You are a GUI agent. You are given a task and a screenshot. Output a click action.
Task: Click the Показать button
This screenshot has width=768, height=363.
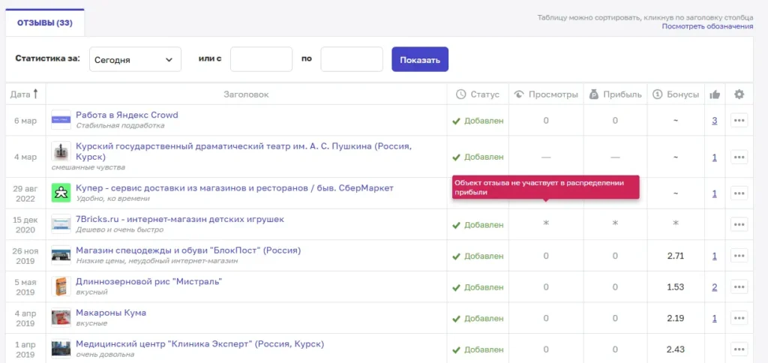click(x=420, y=59)
